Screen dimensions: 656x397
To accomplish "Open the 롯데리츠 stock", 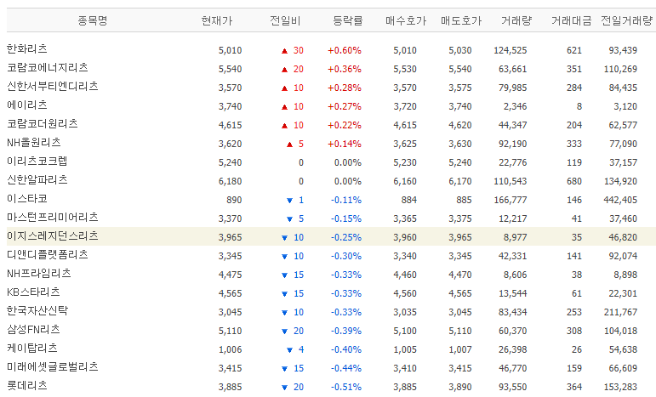I will pyautogui.click(x=26, y=386).
